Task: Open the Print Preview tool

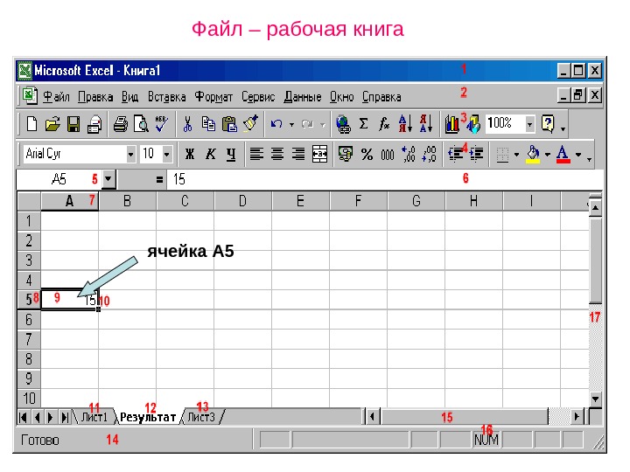Action: pyautogui.click(x=141, y=124)
